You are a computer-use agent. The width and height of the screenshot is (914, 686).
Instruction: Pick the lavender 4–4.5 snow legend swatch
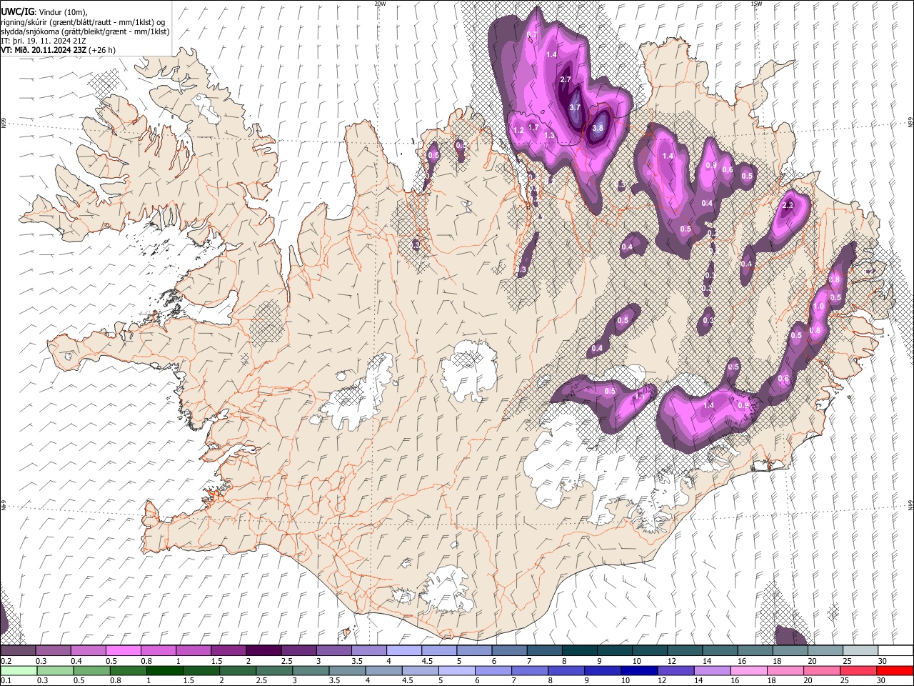point(403,651)
